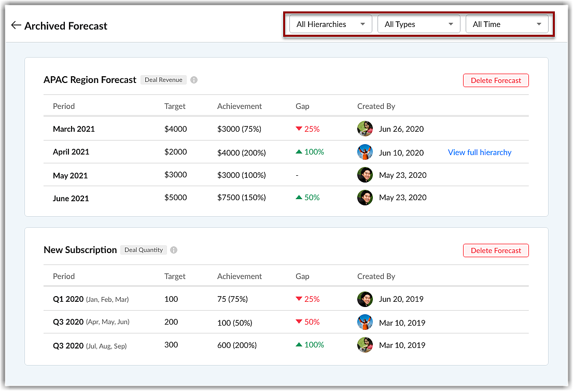Screen dimensions: 573x391
Task: Select the Q3 2020 Apr, May, Jun row
Action: [x=91, y=322]
